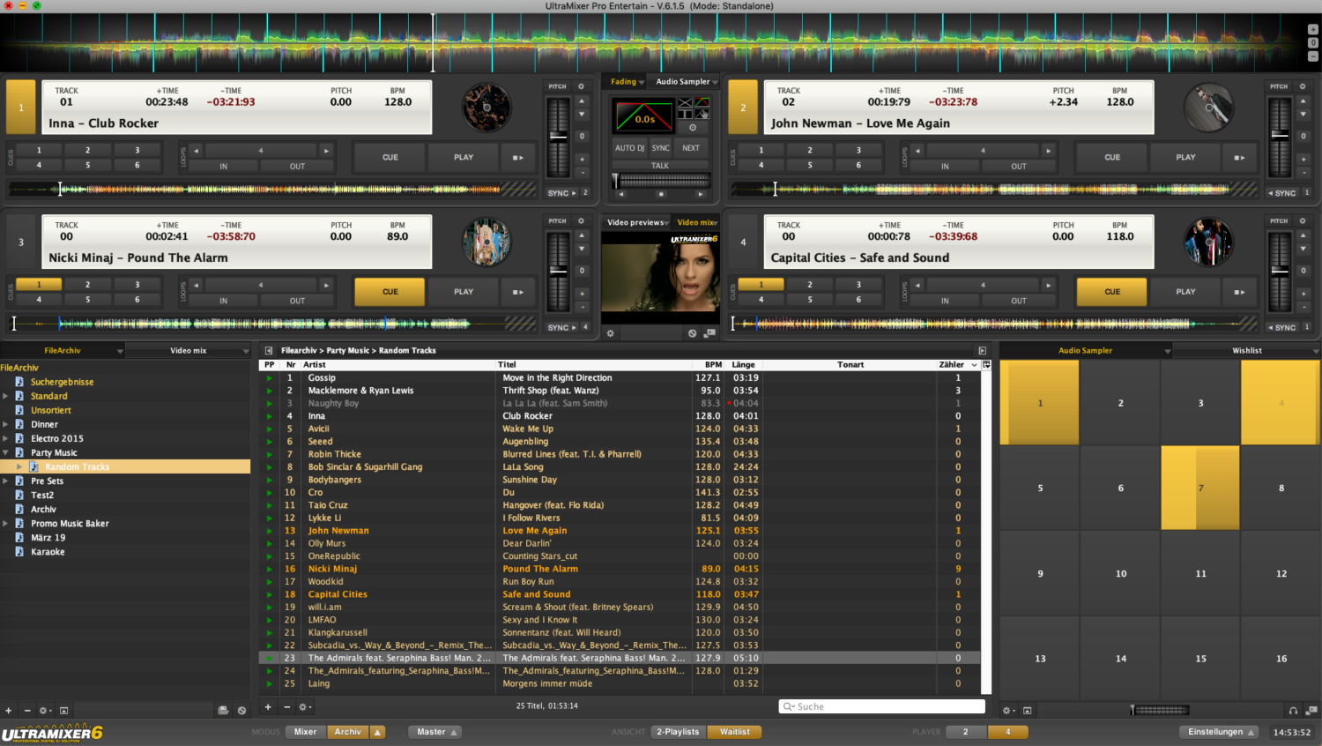Viewport: 1322px width, 746px height.
Task: Click the clock icon in fading panel
Action: pyautogui.click(x=693, y=128)
